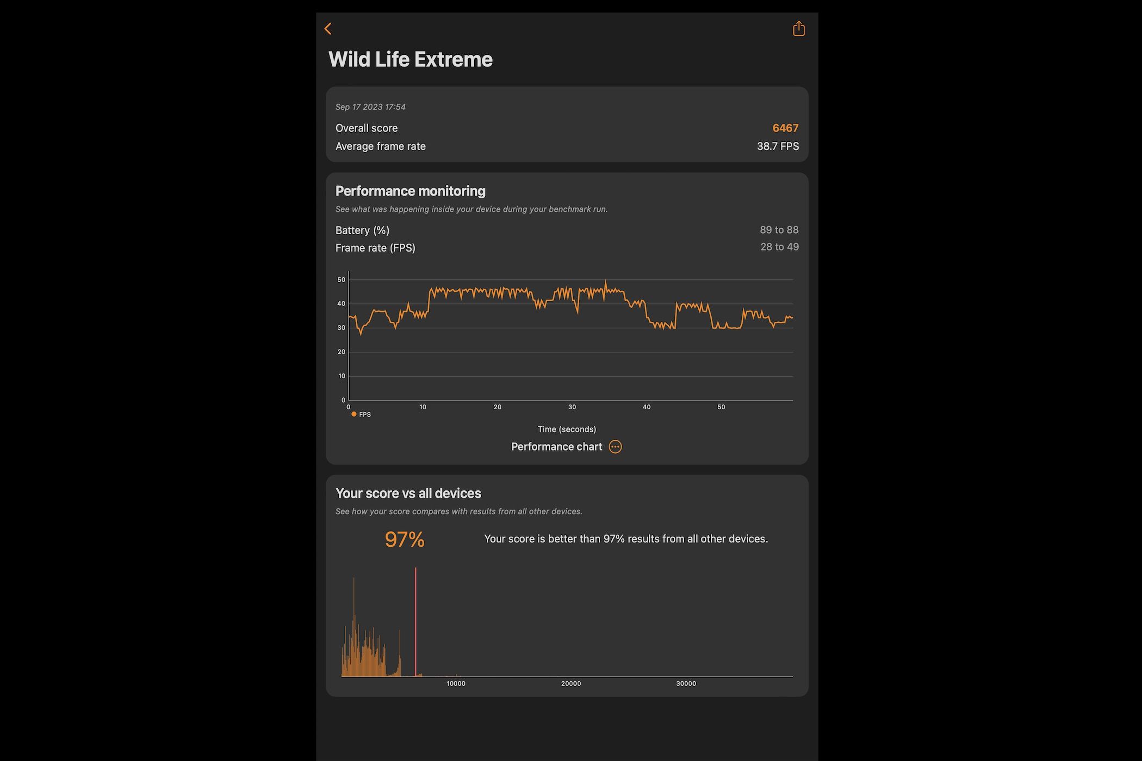1142x761 pixels.
Task: Click the 97% percentile figure
Action: point(403,539)
